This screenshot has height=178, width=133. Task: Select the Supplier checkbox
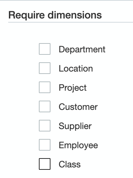pyautogui.click(x=45, y=126)
